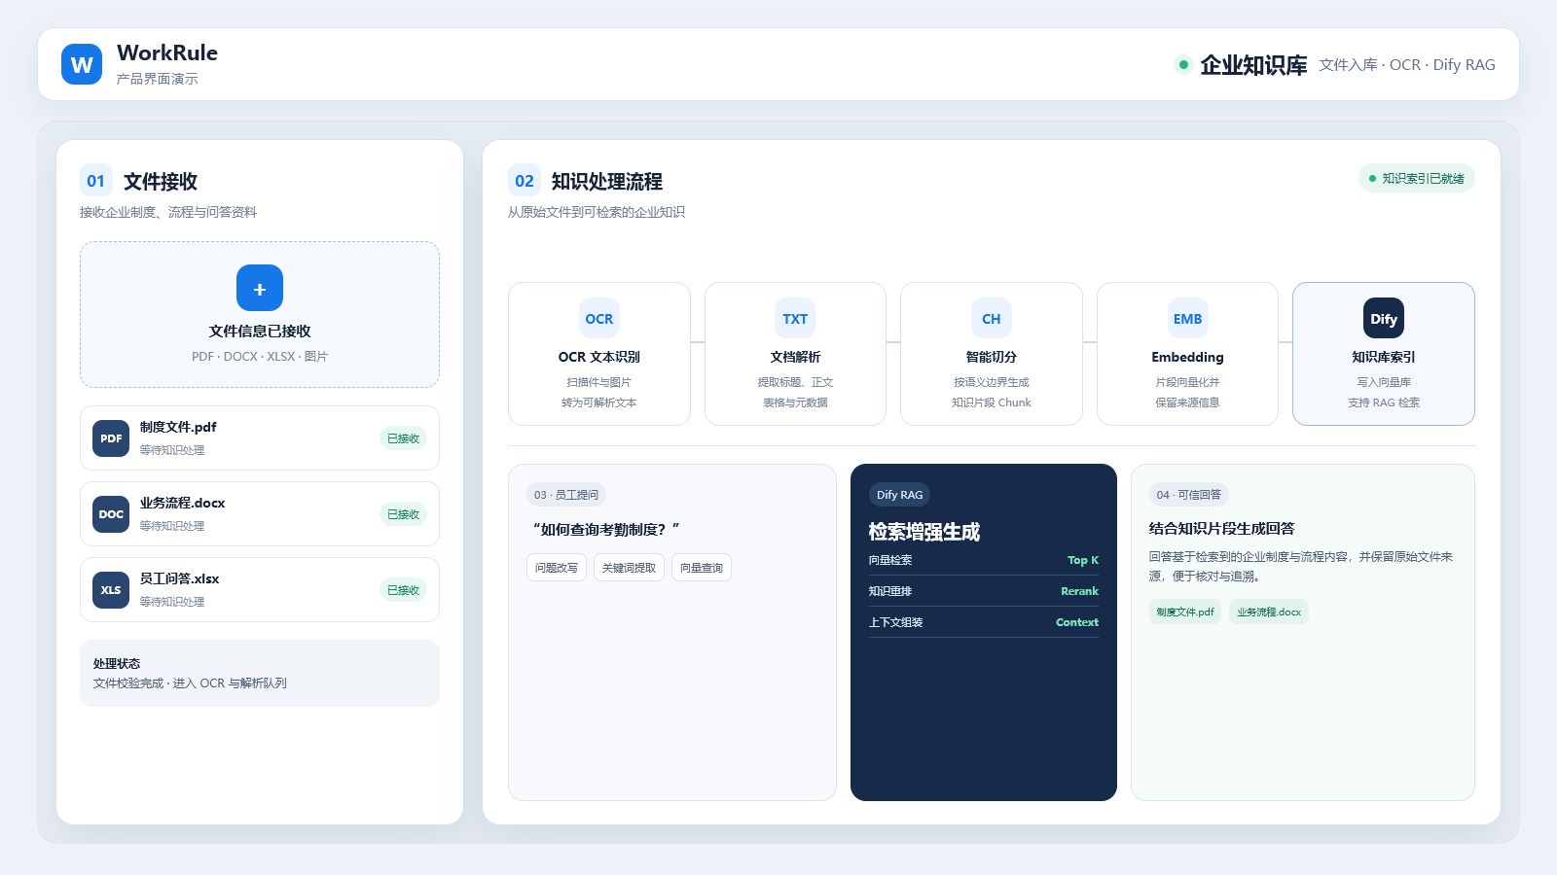Click the 01 step number badge

click(x=95, y=181)
